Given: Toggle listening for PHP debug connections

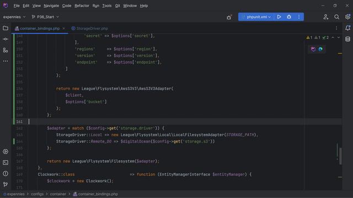Looking at the screenshot, I should point(229,17).
